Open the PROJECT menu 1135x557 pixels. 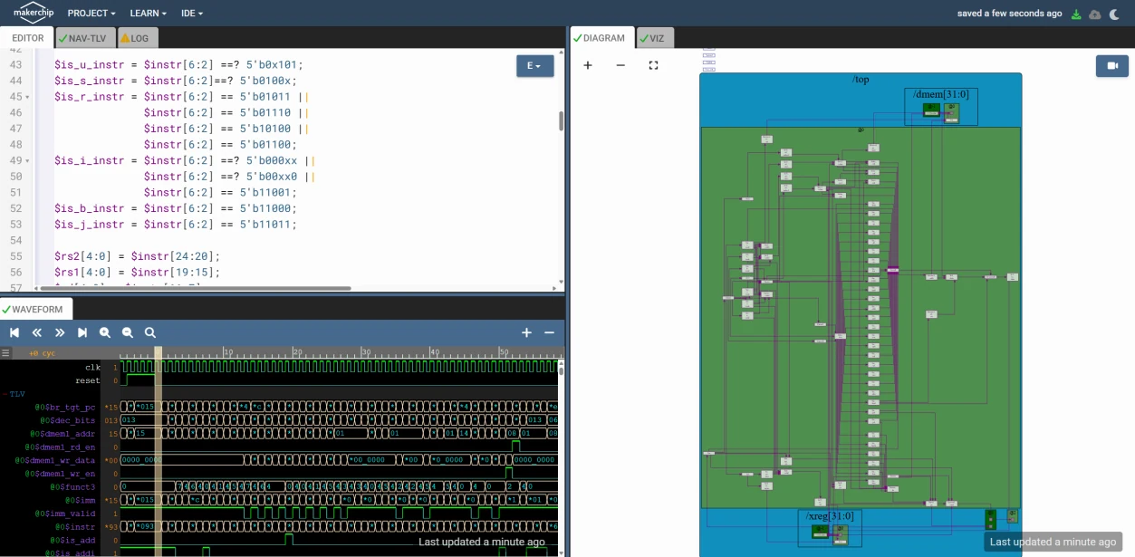tap(91, 14)
